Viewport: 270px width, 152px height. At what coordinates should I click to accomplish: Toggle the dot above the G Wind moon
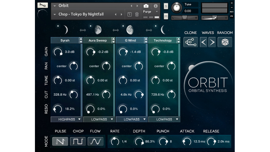(x=123, y=26)
